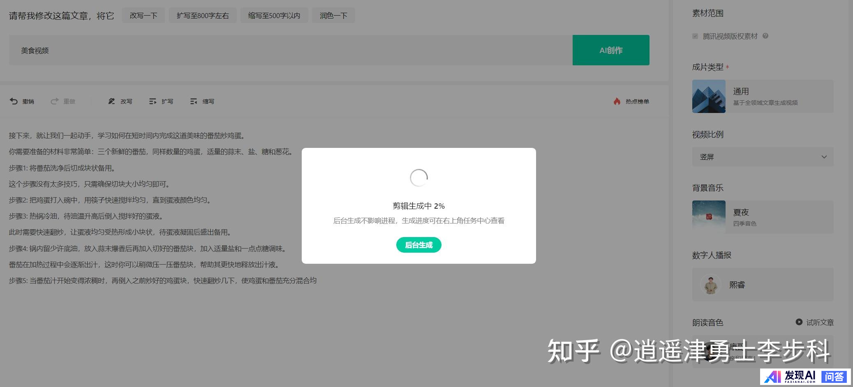Open the 夏夜 background music selector
This screenshot has width=853, height=387.
point(762,217)
